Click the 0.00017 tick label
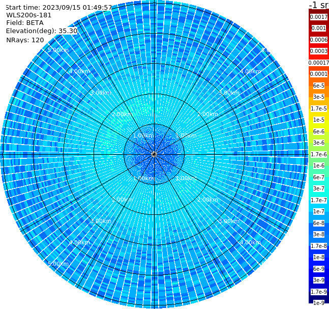This screenshot has width=329, height=309. (x=319, y=63)
